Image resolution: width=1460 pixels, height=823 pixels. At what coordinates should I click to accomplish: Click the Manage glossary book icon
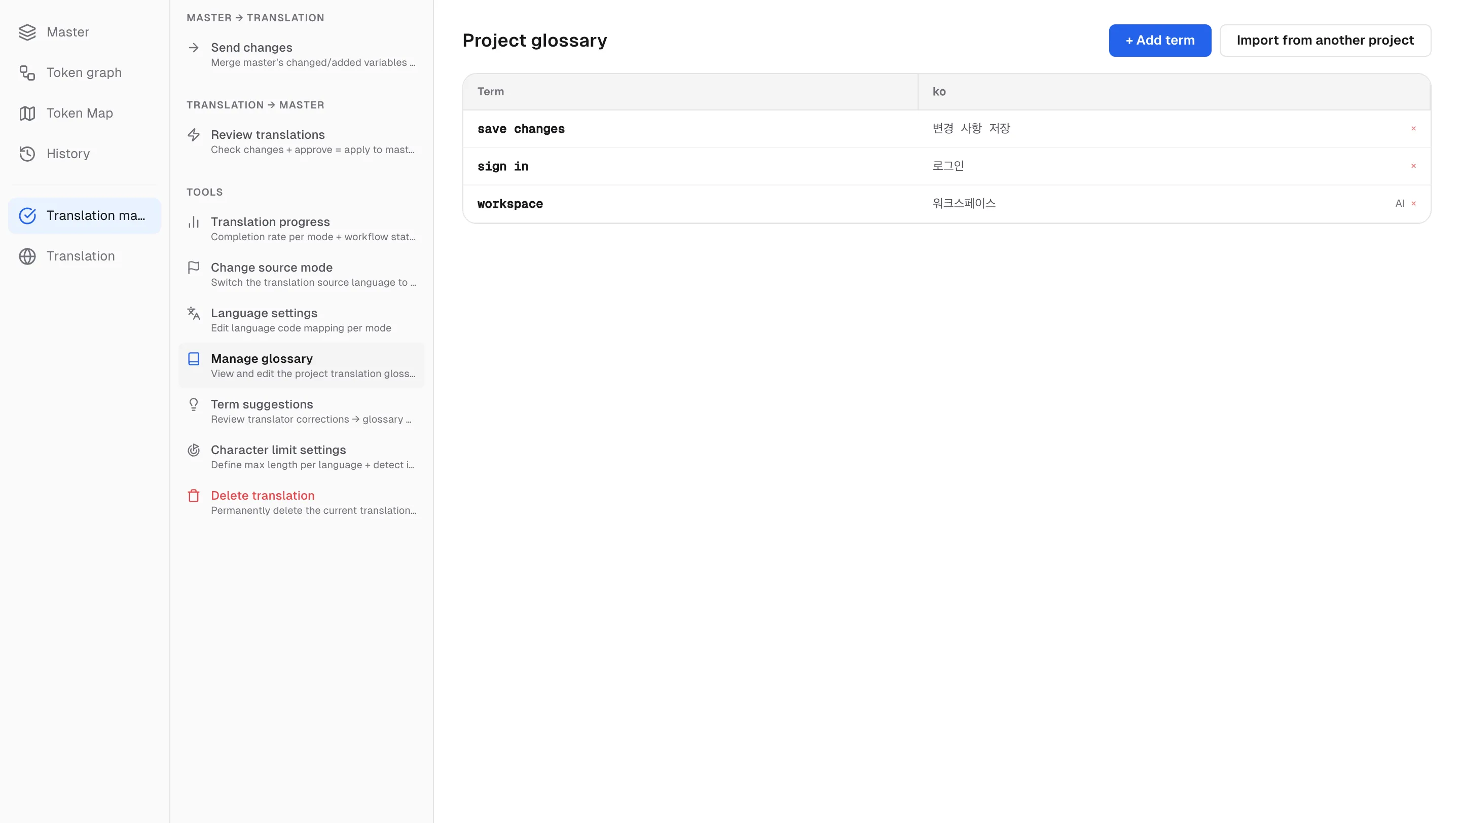194,358
